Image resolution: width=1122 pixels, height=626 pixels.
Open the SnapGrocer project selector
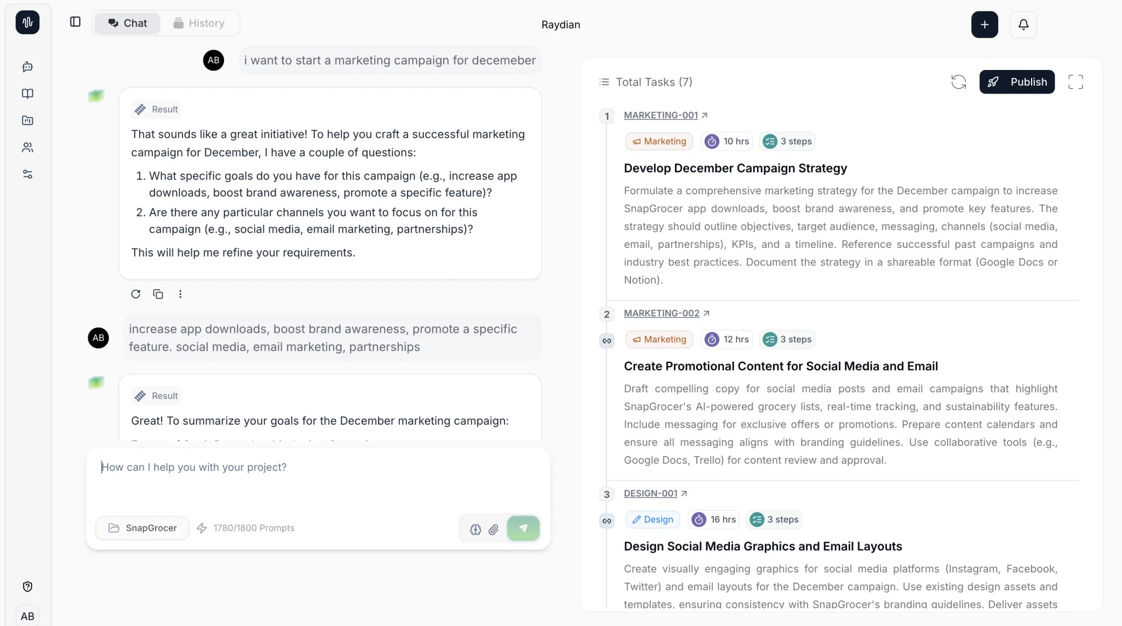pos(142,528)
